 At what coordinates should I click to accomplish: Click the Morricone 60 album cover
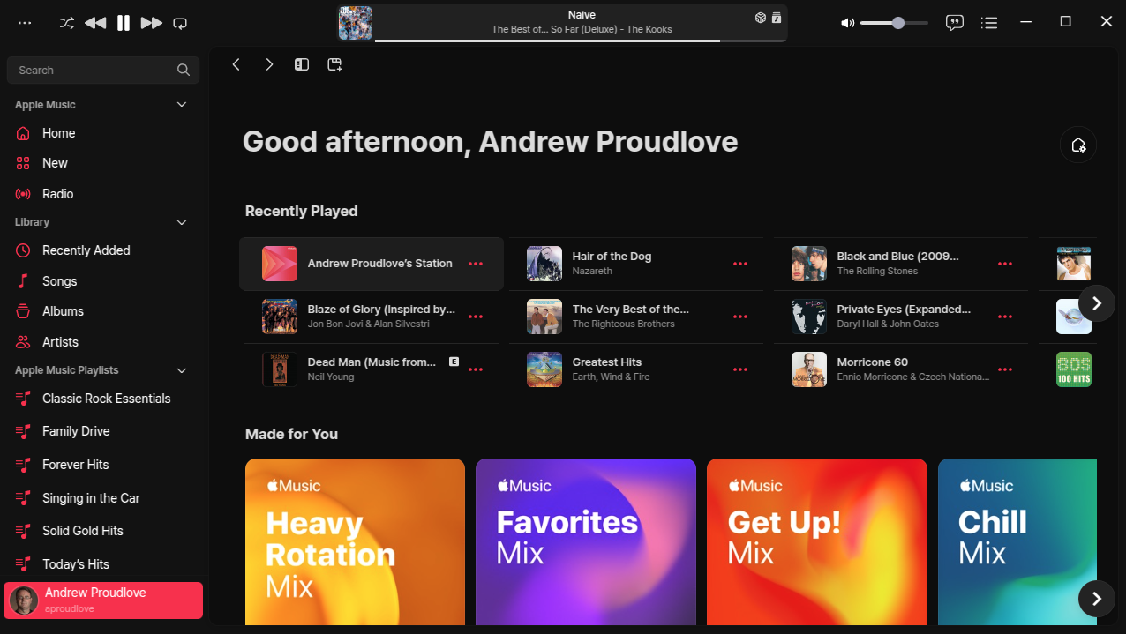pos(809,369)
